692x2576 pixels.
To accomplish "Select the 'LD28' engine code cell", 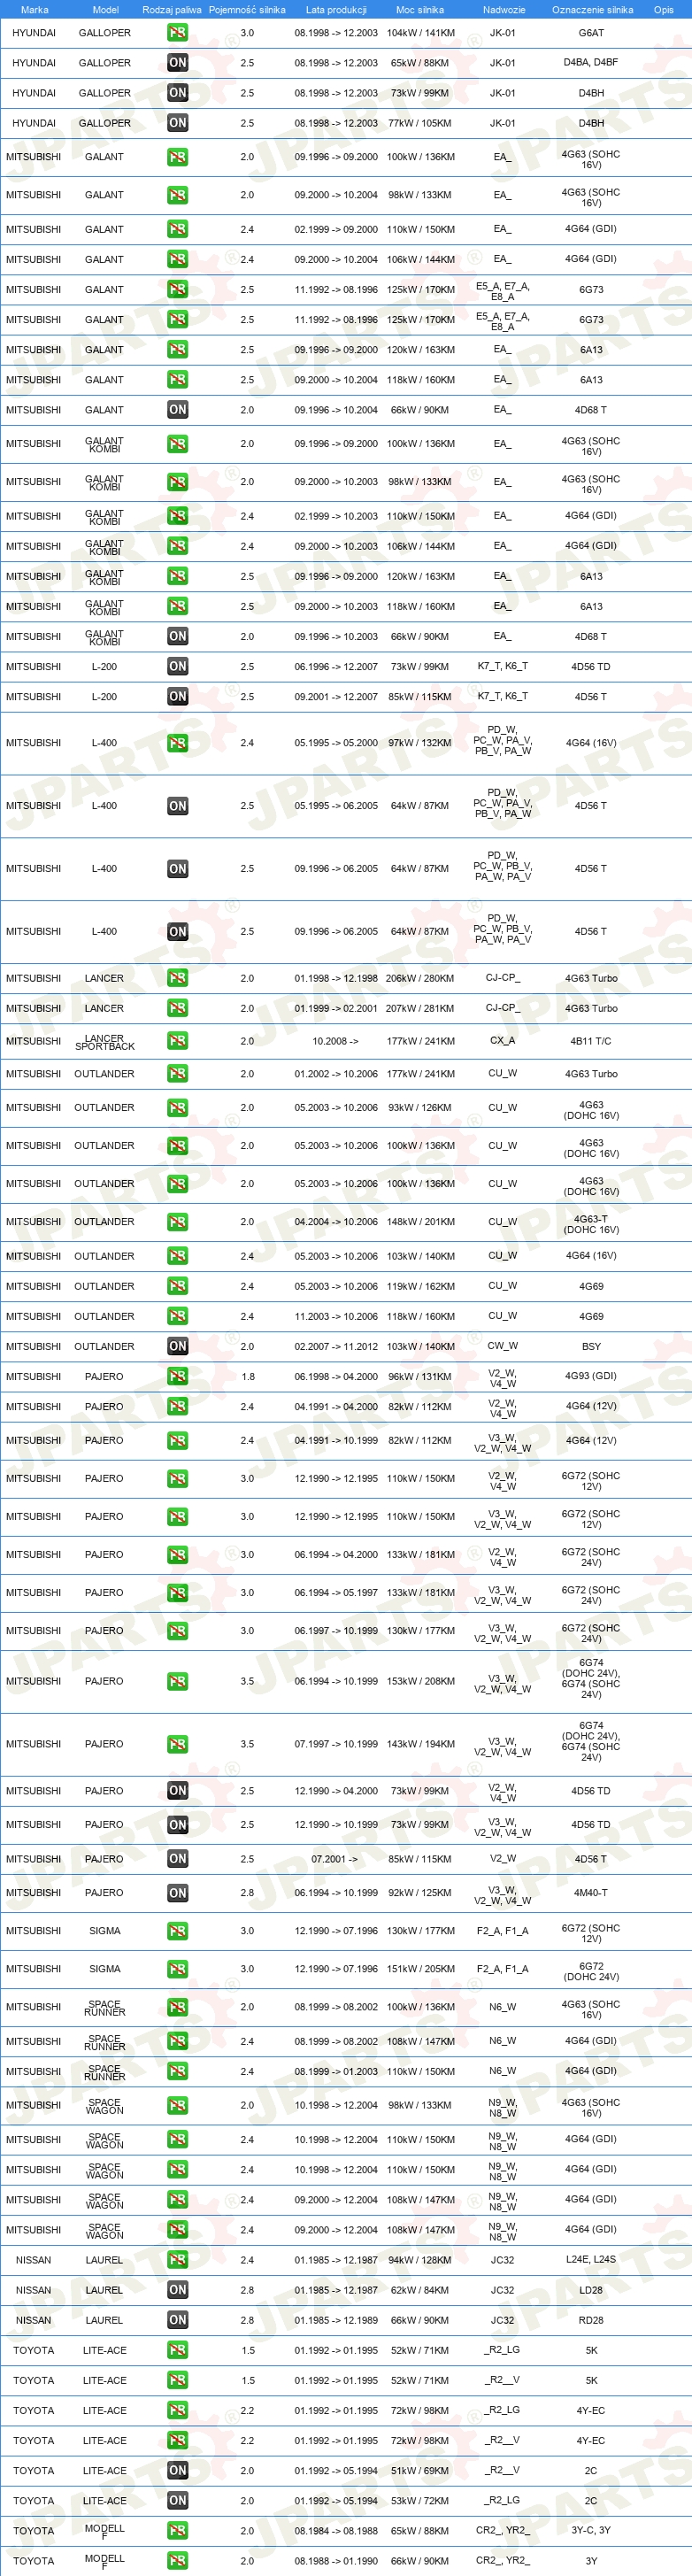I will click(x=591, y=2290).
